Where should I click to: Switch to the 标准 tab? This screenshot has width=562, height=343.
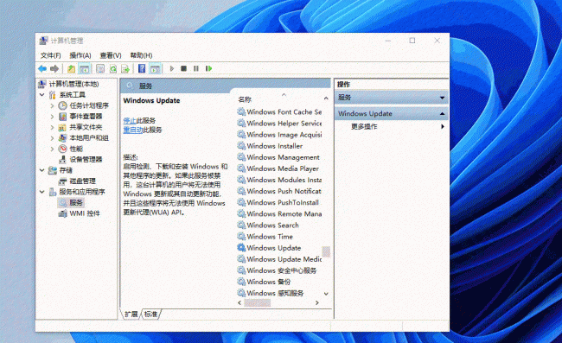pos(151,314)
